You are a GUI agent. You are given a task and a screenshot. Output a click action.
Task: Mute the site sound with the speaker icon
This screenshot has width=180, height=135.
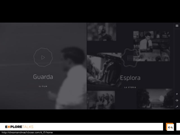click(177, 100)
